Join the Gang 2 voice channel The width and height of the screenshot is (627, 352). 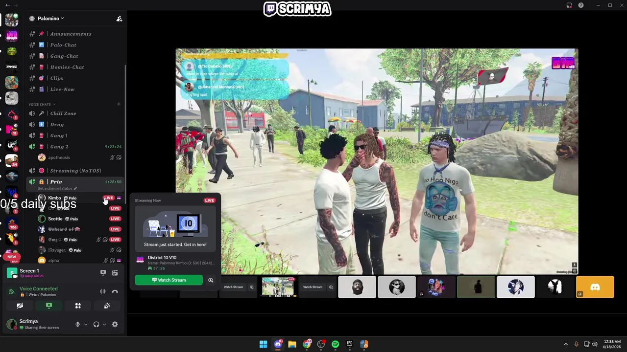(74, 147)
